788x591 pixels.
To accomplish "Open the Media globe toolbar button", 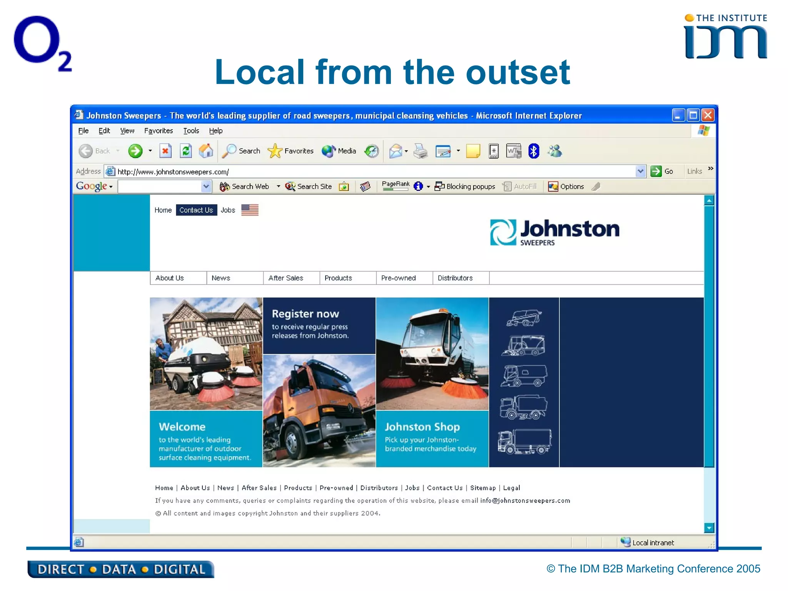I will [339, 151].
